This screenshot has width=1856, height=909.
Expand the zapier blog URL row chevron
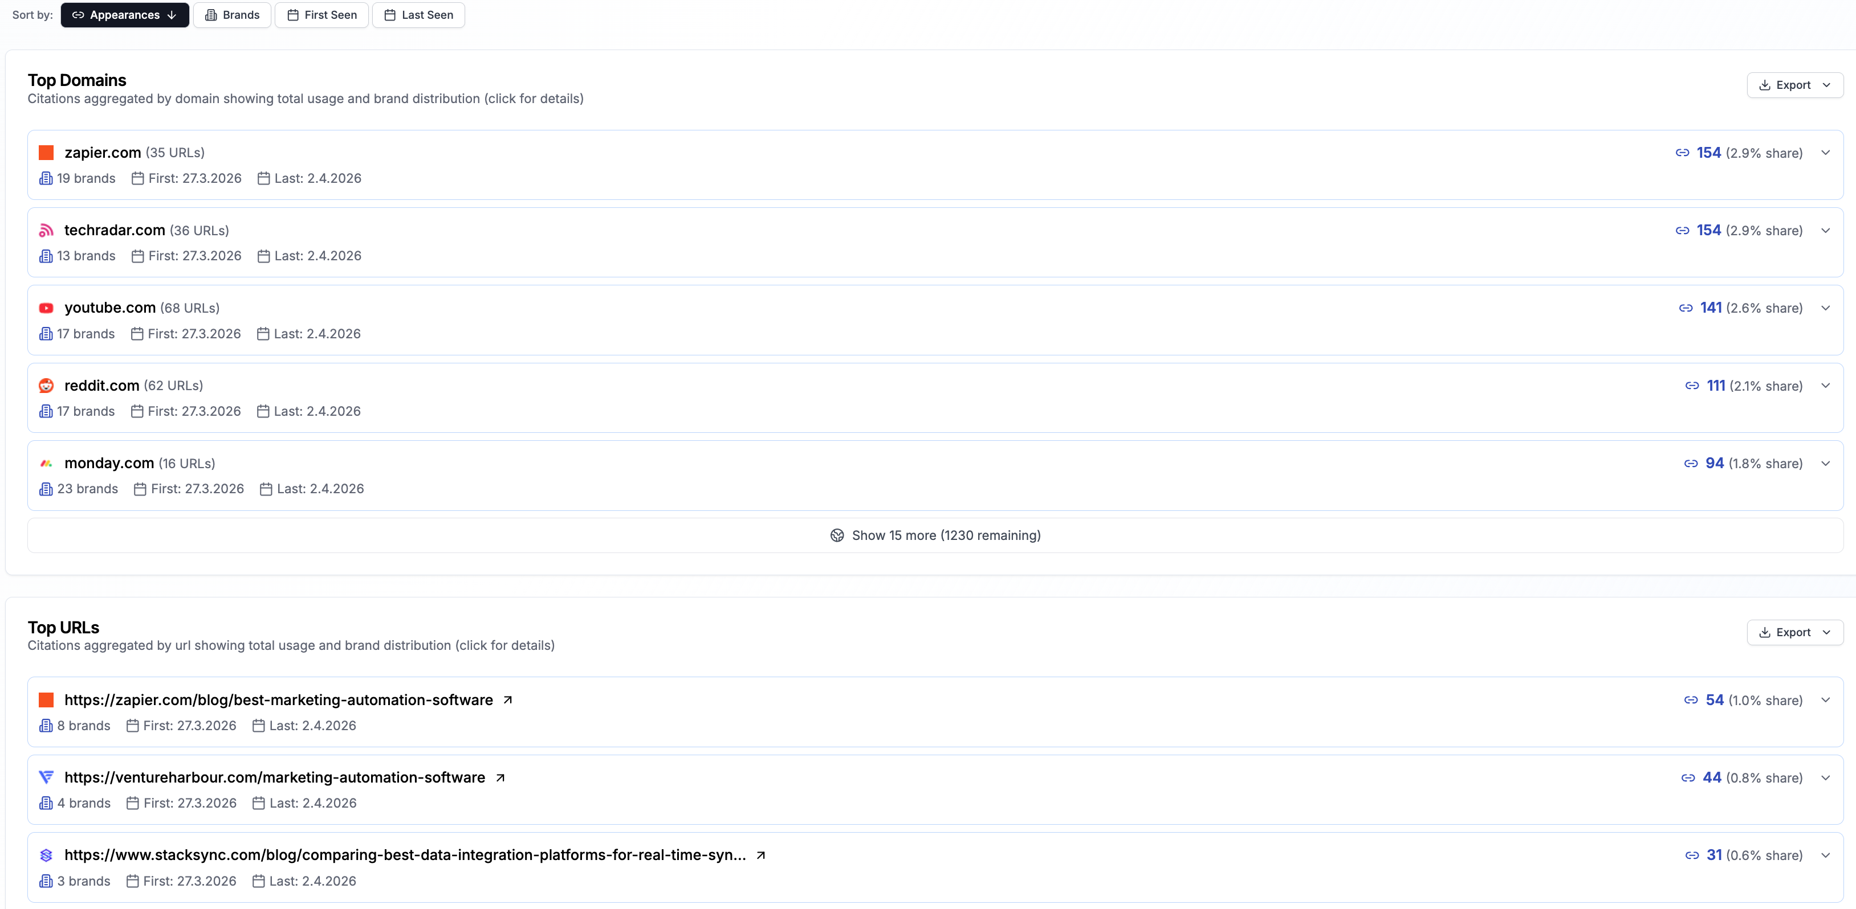coord(1826,701)
